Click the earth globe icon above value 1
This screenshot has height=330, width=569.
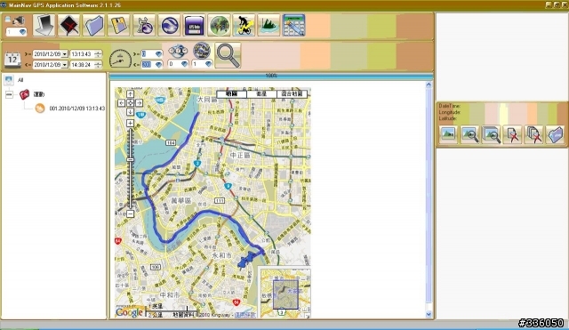pyautogui.click(x=202, y=51)
